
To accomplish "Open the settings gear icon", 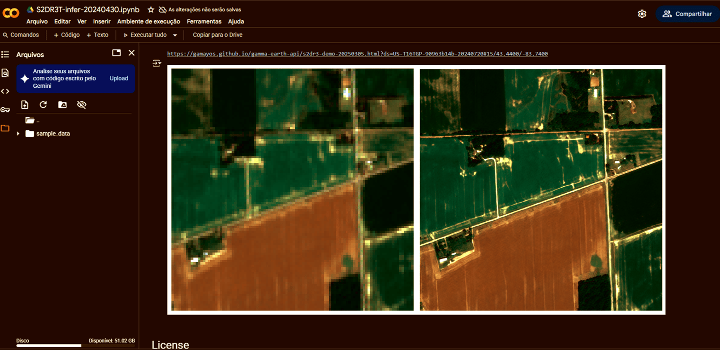I will pos(642,14).
